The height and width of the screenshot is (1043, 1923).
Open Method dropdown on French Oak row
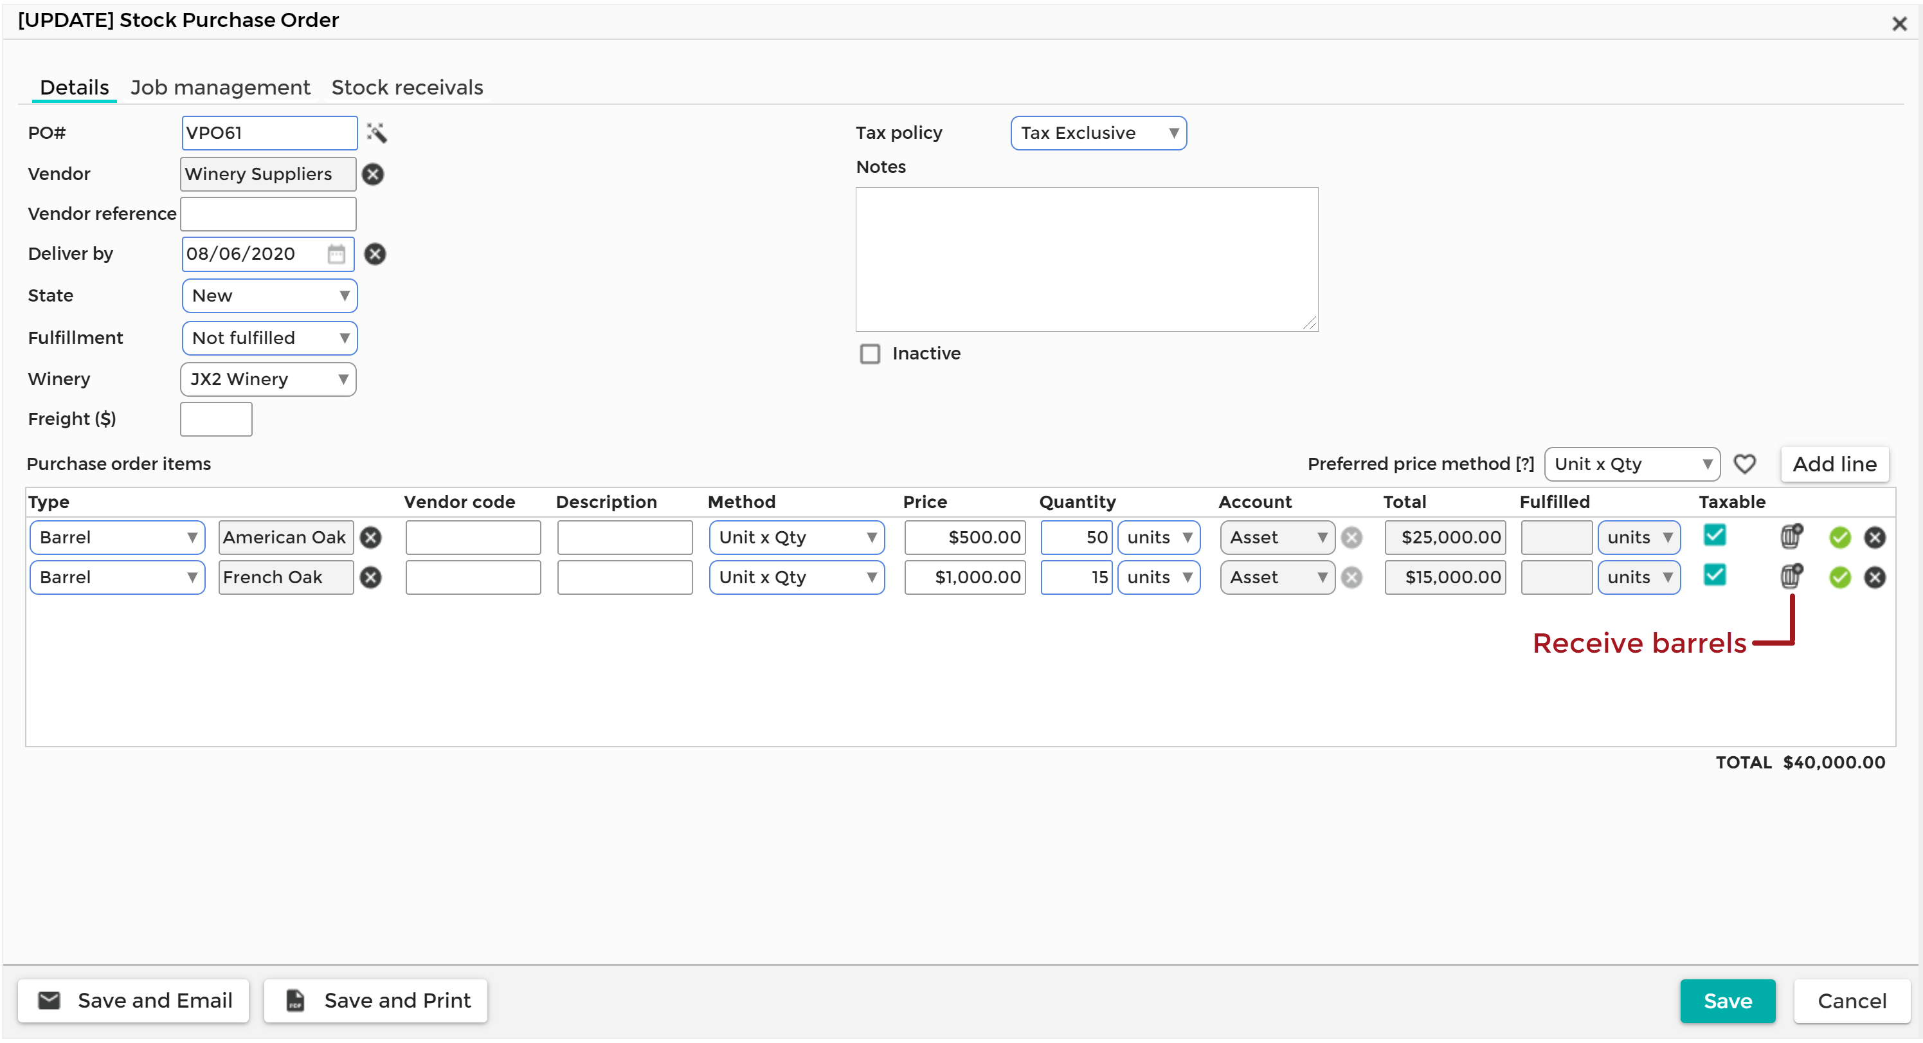797,577
